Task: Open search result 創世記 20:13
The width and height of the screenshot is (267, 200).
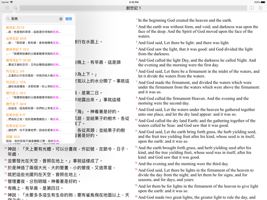Action: [x=39, y=30]
